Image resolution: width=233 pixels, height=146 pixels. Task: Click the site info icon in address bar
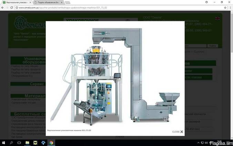click(x=17, y=8)
